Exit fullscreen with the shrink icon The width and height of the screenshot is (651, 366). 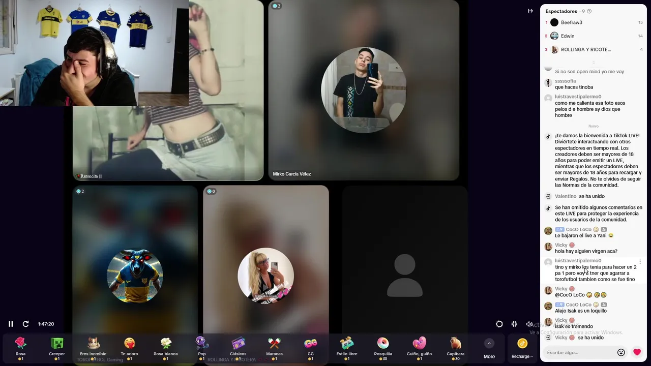[514, 324]
